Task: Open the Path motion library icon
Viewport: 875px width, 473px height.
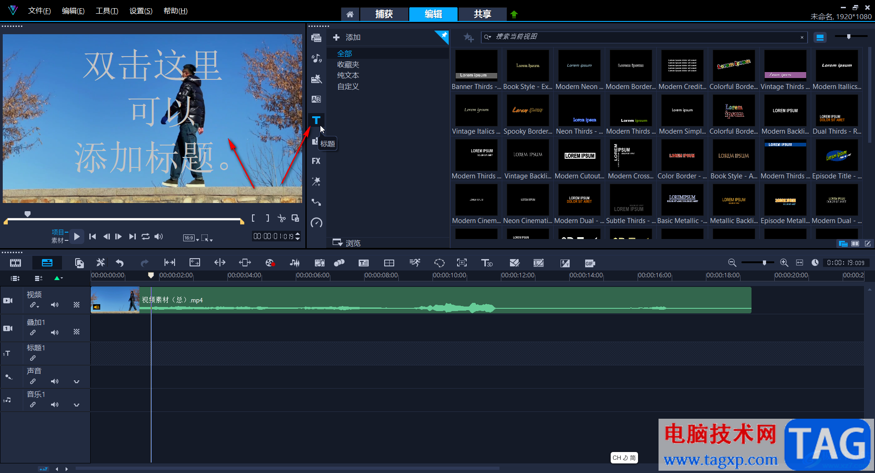Action: pyautogui.click(x=316, y=202)
